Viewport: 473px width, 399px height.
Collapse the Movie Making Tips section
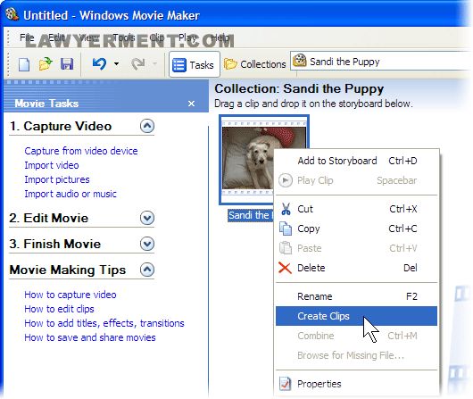pyautogui.click(x=147, y=270)
